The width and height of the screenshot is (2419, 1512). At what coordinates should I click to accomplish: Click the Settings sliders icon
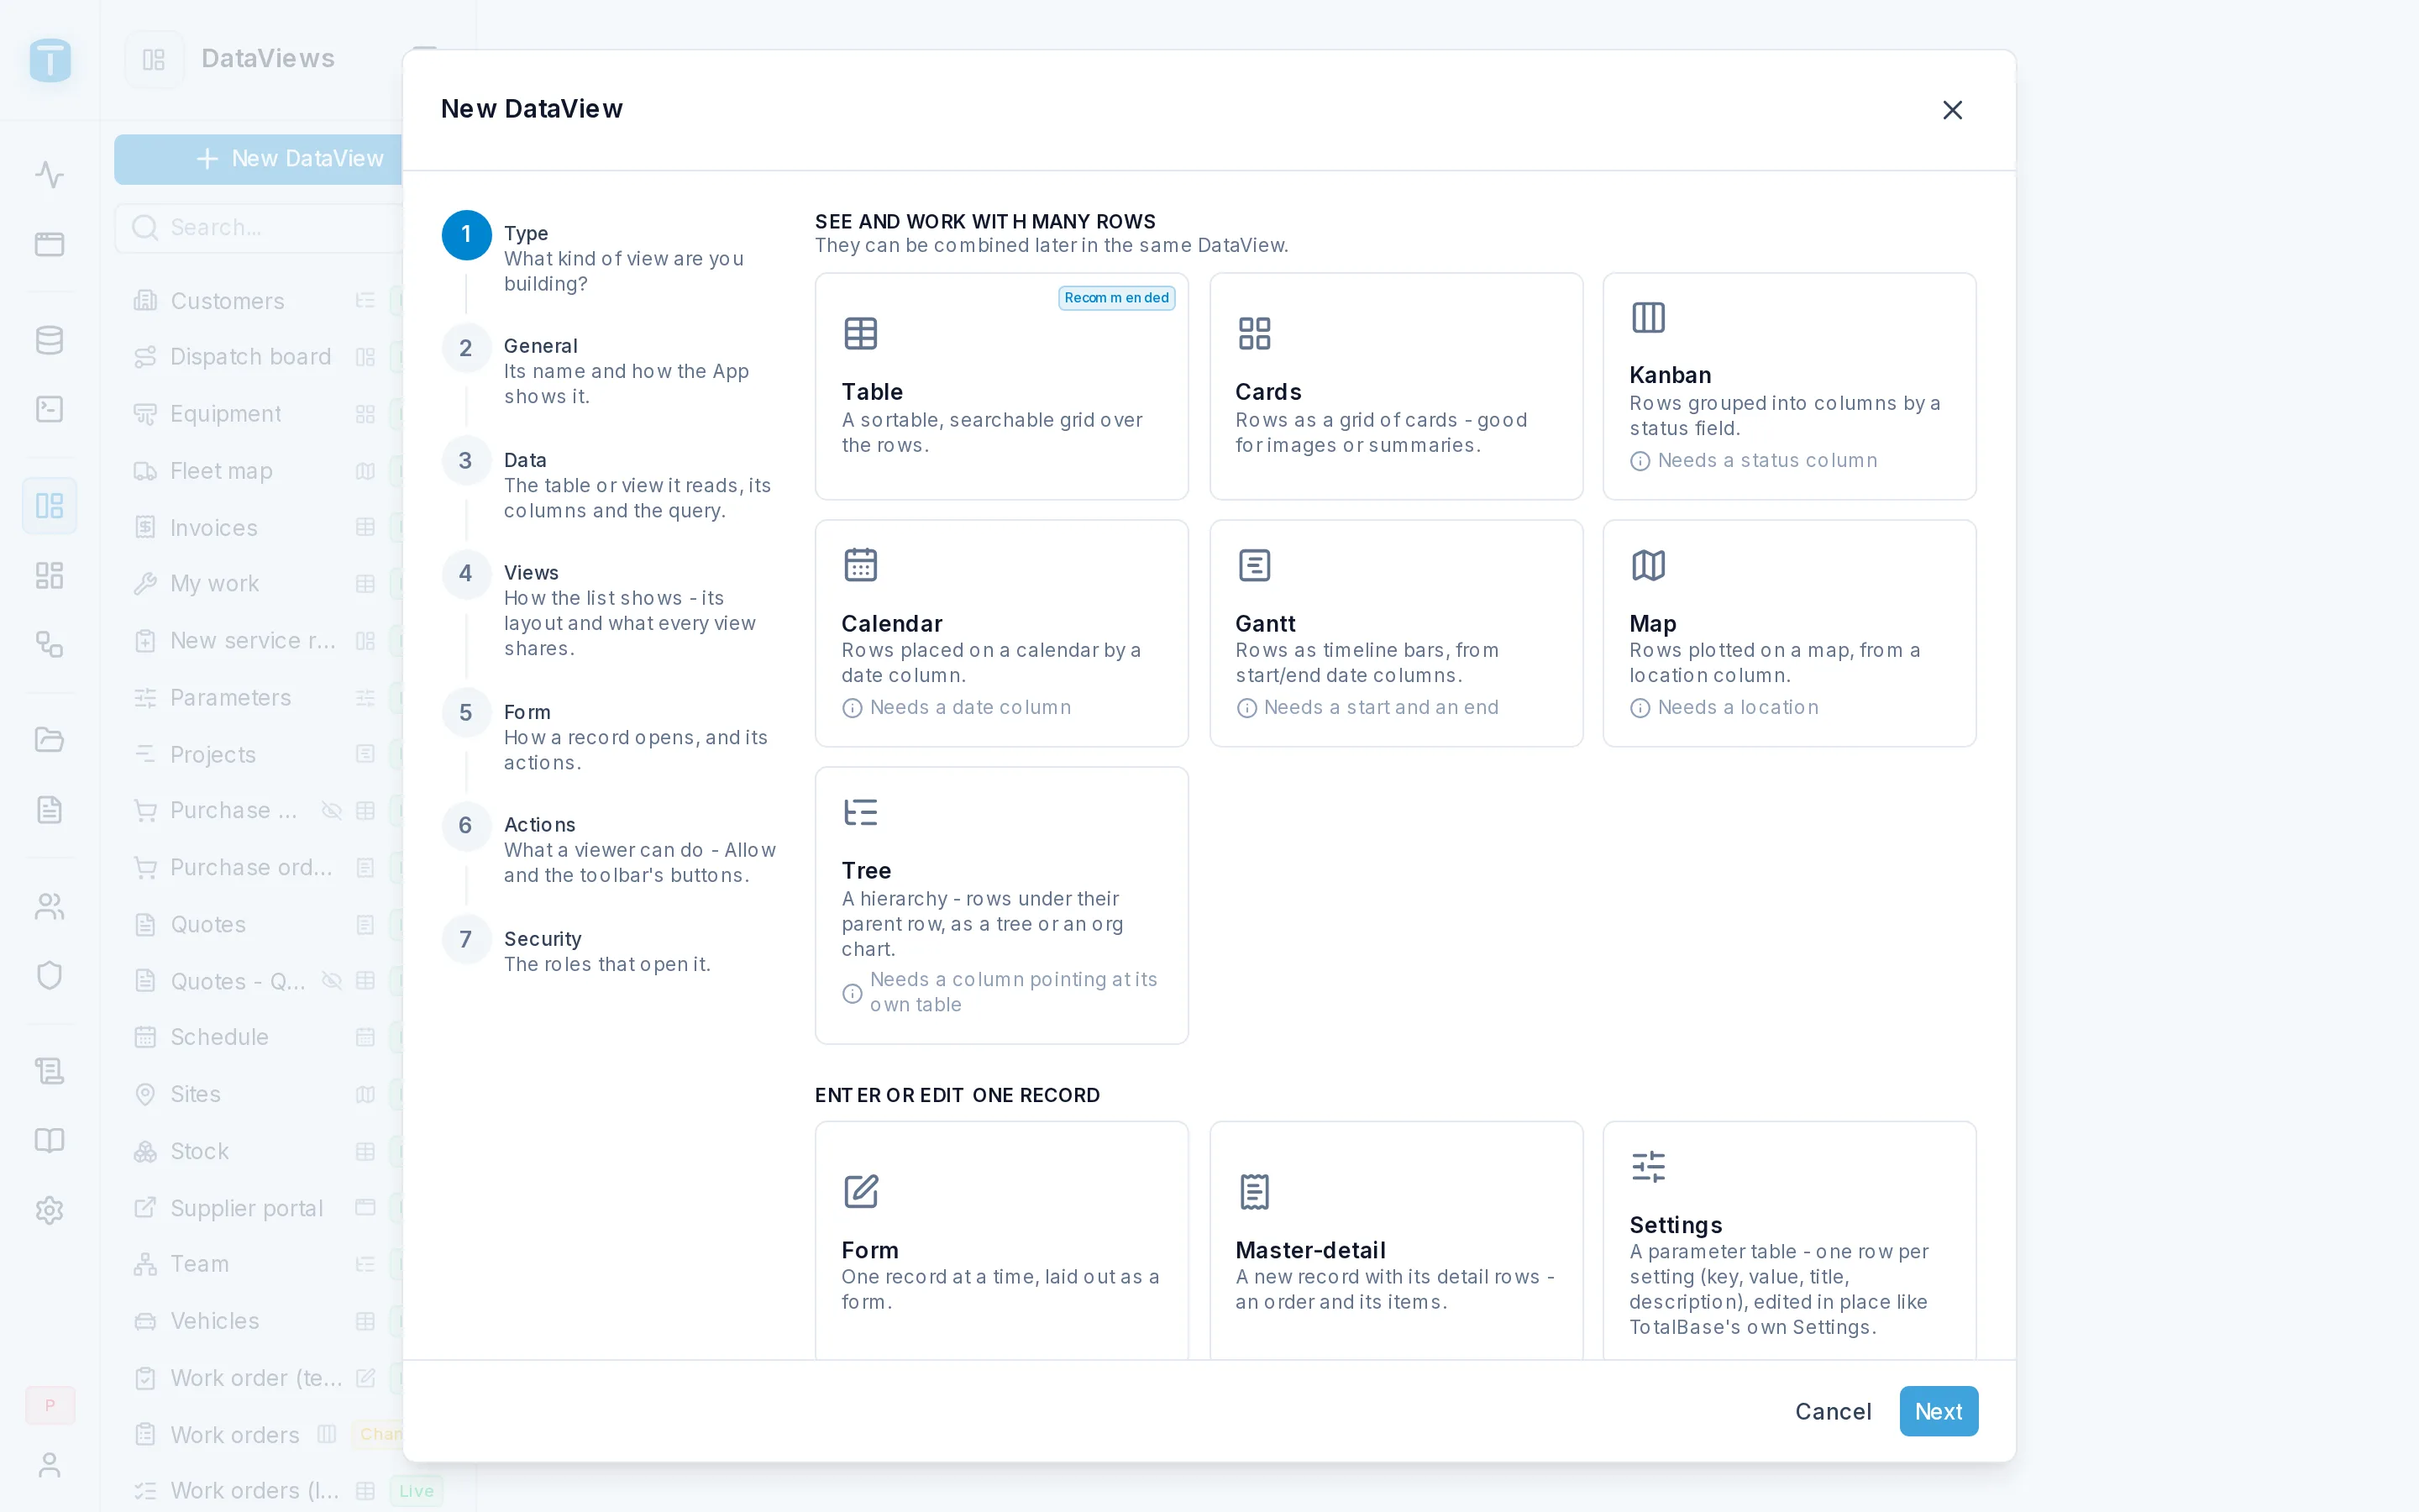1648,1166
